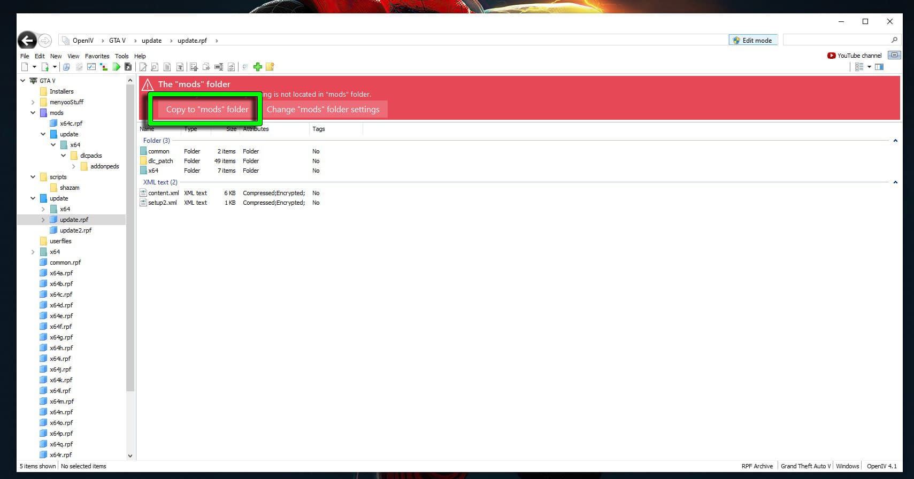Viewport: 914px width, 479px height.
Task: Click Change "mods" folder settings button
Action: 323,110
